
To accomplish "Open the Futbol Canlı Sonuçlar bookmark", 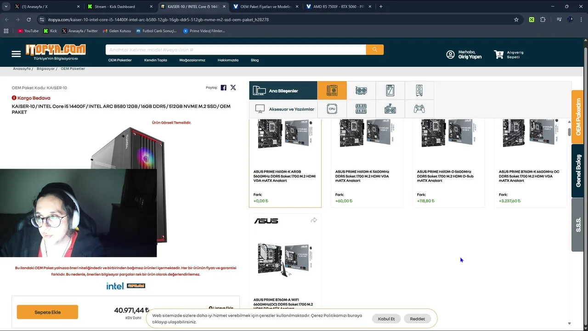I will (156, 31).
